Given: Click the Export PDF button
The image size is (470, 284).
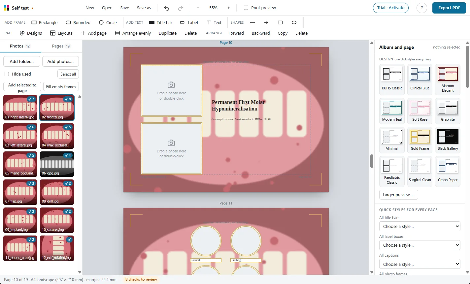Looking at the screenshot, I should [x=449, y=8].
